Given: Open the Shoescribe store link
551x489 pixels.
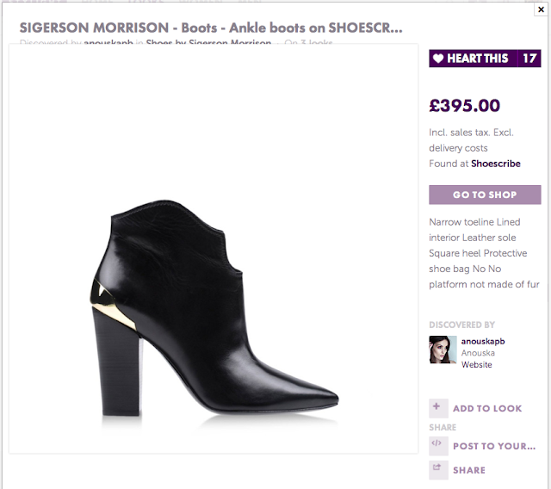Looking at the screenshot, I should coord(495,164).
